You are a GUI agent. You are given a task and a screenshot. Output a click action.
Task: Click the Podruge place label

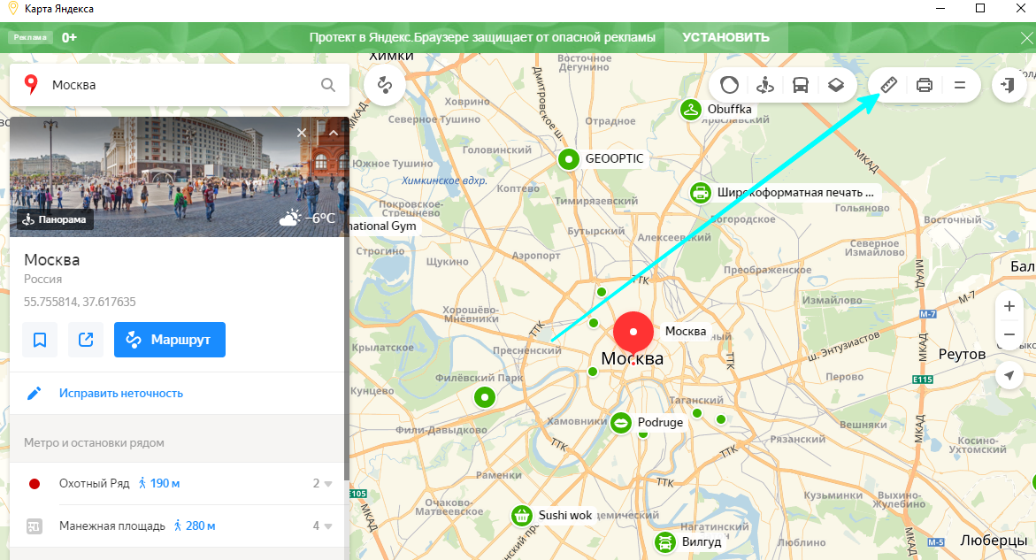pyautogui.click(x=660, y=423)
